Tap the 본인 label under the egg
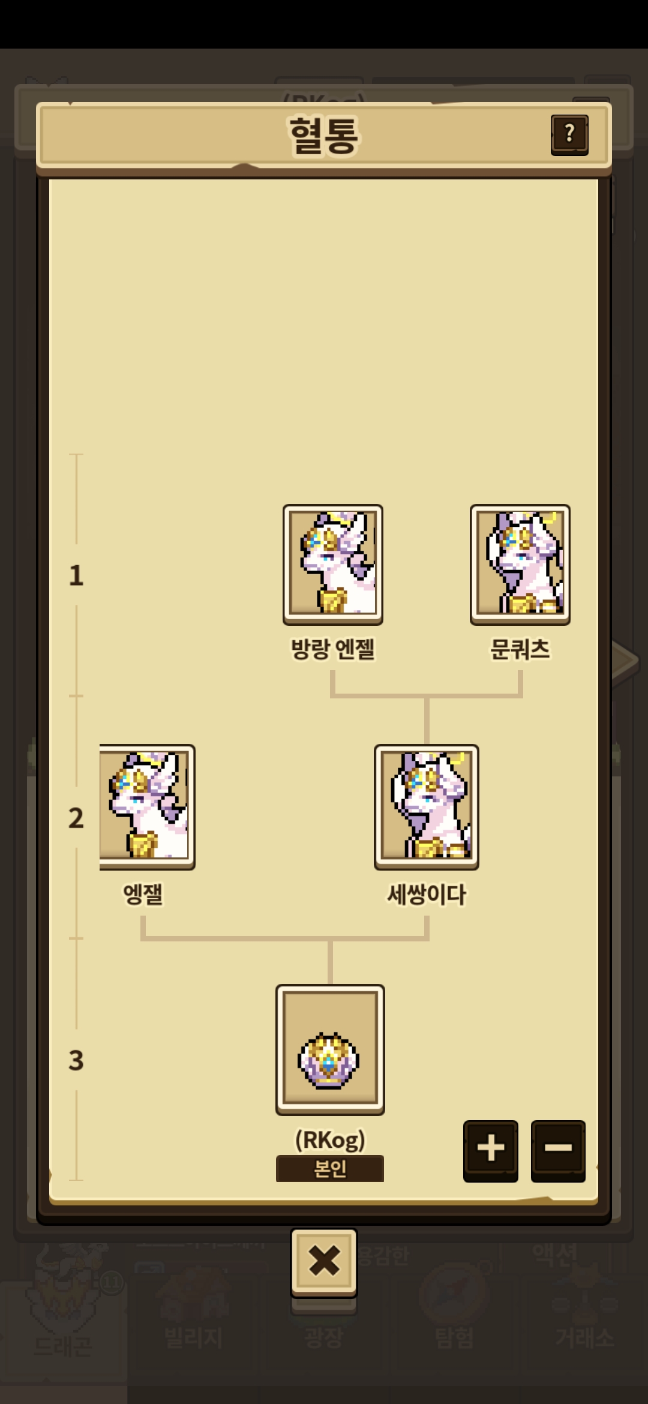The width and height of the screenshot is (648, 1404). coord(330,1168)
